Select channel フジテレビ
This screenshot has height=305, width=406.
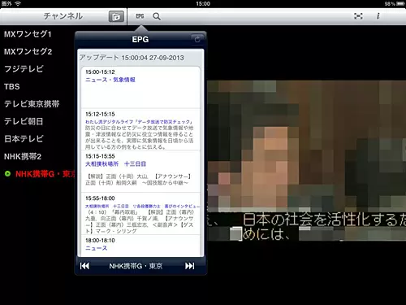pos(24,69)
